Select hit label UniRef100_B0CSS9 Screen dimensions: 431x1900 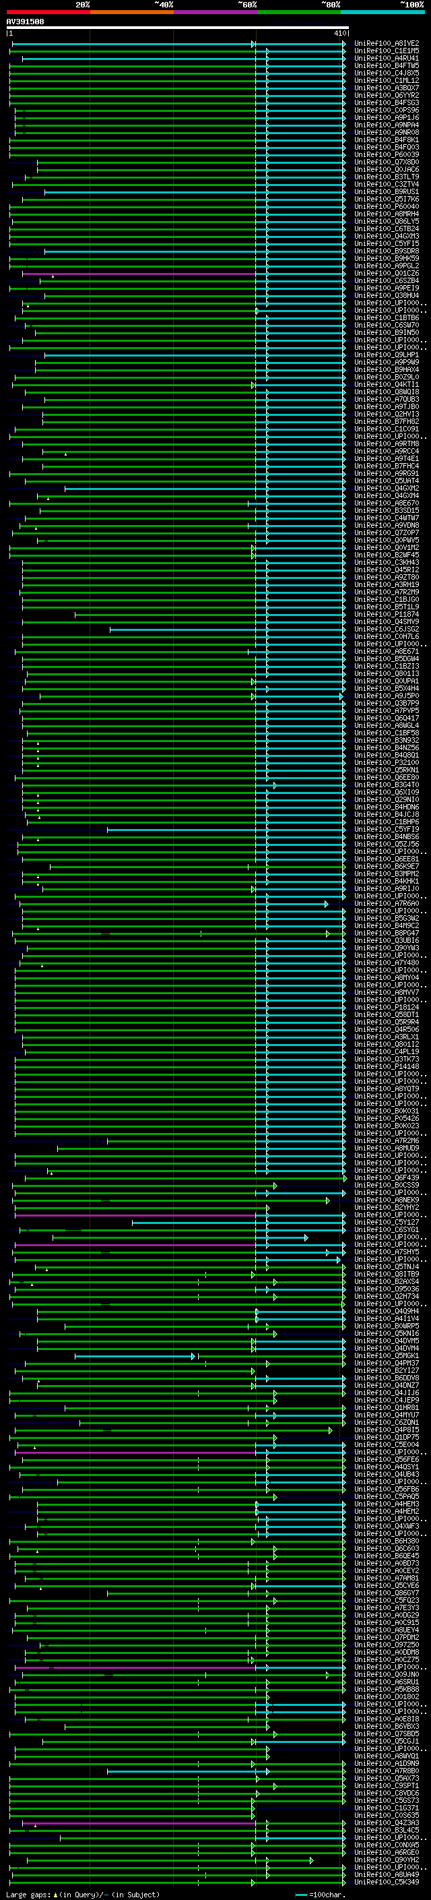(x=386, y=1186)
